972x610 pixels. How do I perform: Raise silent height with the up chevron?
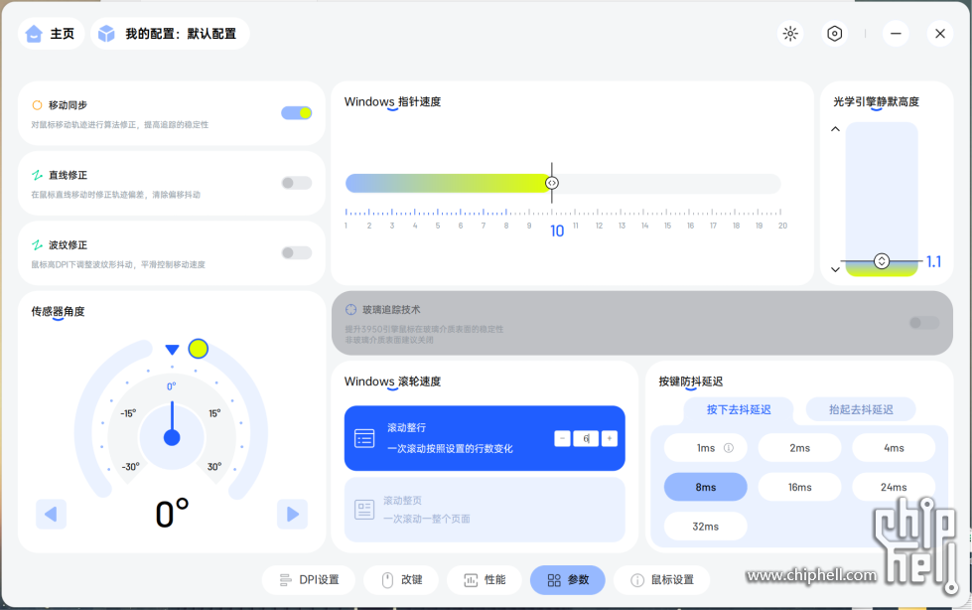(836, 129)
